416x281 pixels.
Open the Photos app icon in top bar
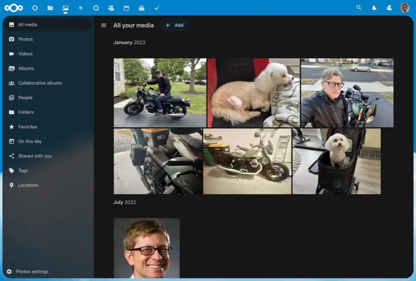(x=65, y=8)
